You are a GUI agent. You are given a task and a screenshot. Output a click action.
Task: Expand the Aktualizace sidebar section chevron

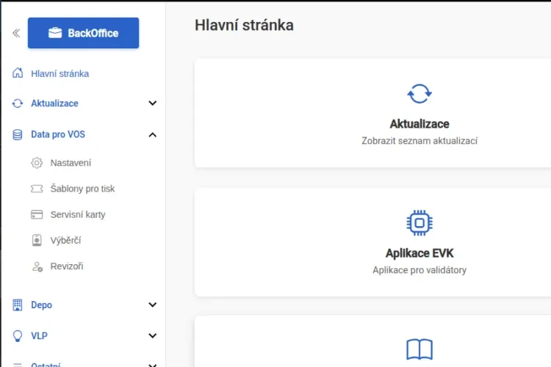pyautogui.click(x=153, y=103)
